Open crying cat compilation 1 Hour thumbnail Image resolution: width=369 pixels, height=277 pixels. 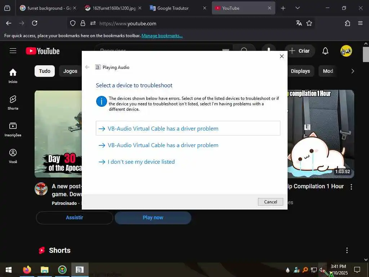[x=321, y=134]
